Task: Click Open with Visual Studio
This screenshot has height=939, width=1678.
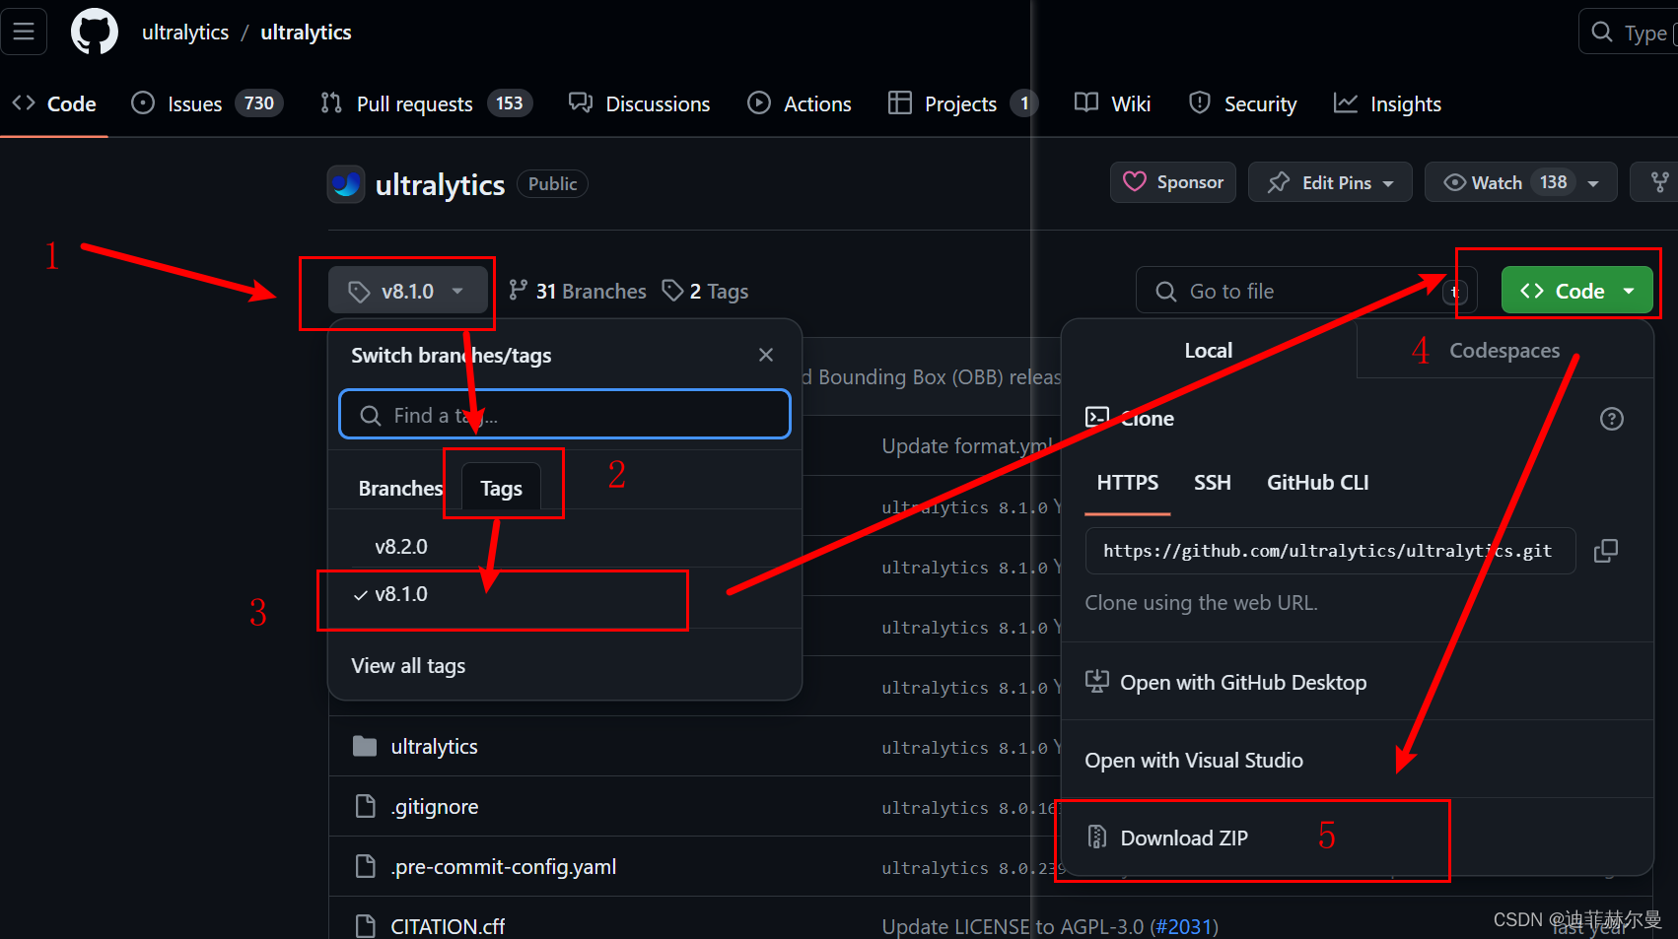Action: [x=1194, y=760]
